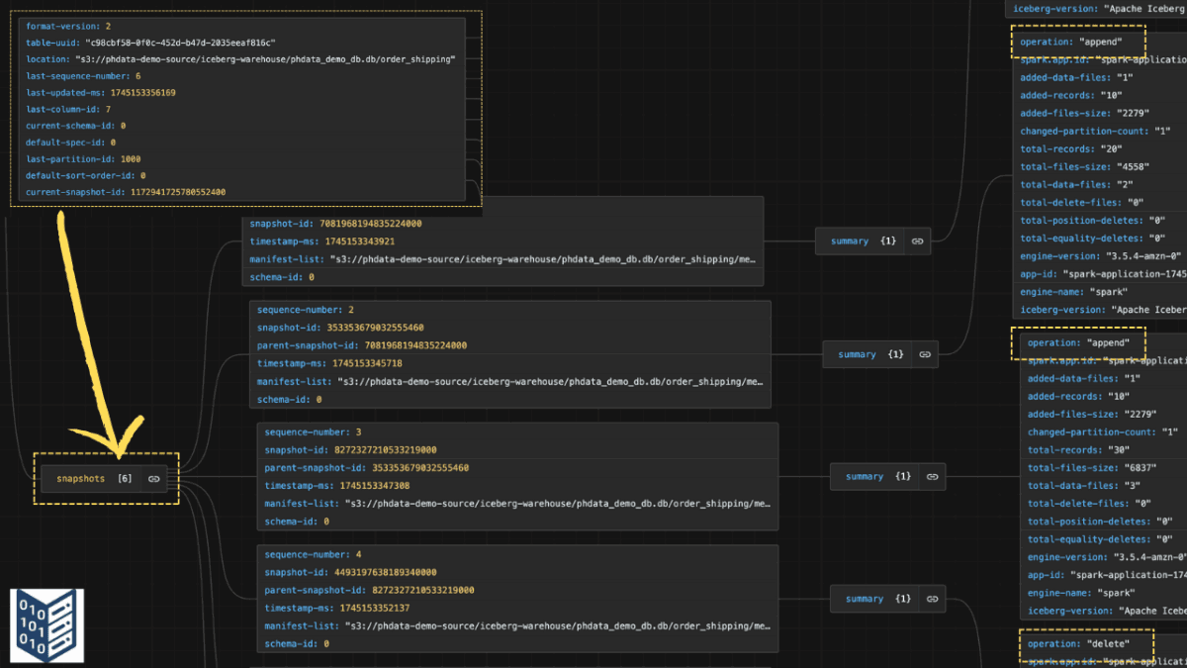
Task: Click the link icon on third summary node
Action: tap(931, 476)
